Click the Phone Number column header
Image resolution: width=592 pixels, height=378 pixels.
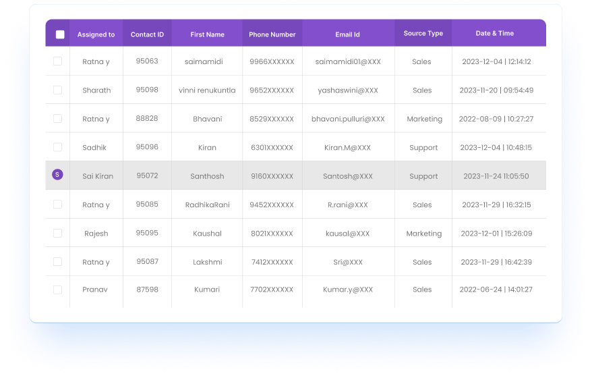point(272,34)
